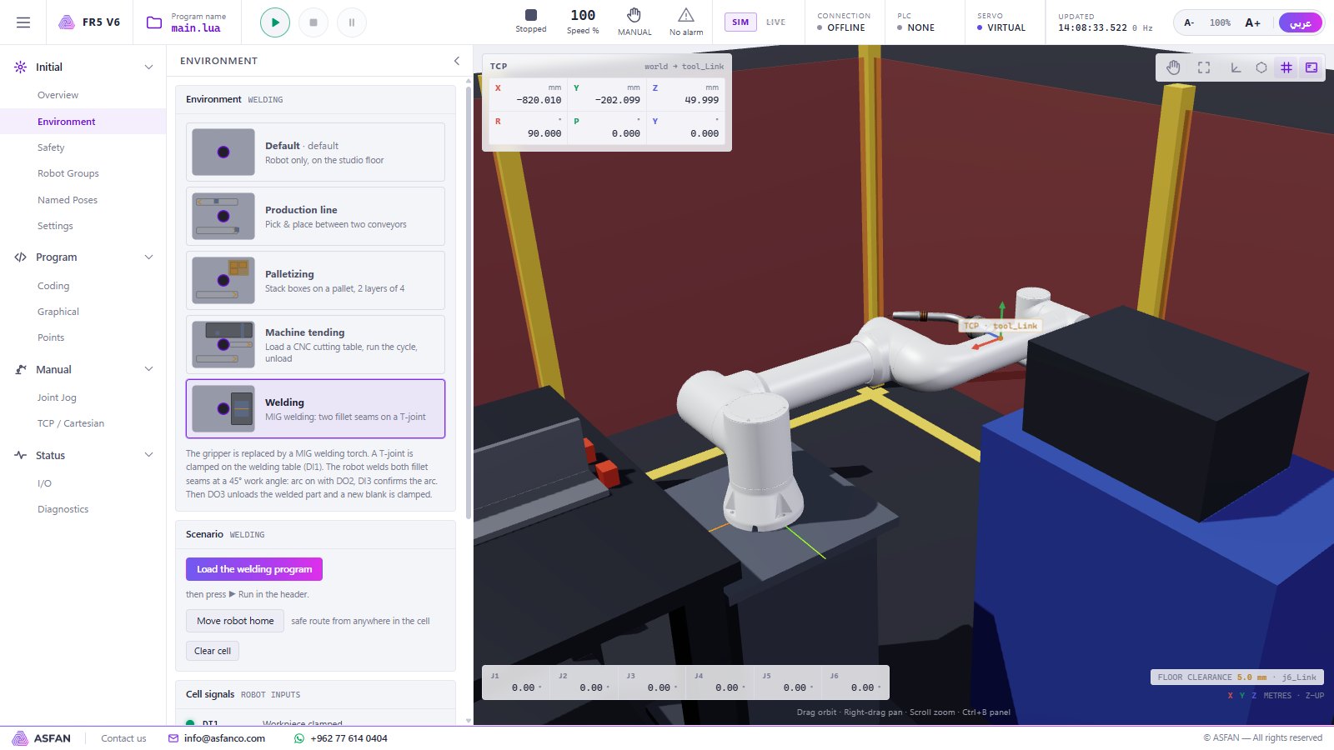Screen dimensions: 1334x750
Task: Click the speed percentage value 100
Action: pos(583,15)
